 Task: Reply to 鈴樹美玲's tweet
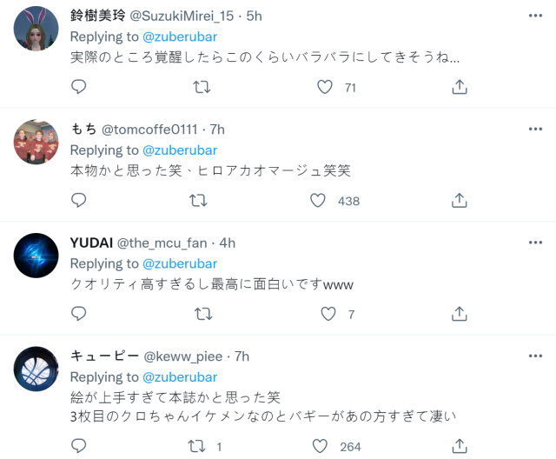(x=78, y=87)
